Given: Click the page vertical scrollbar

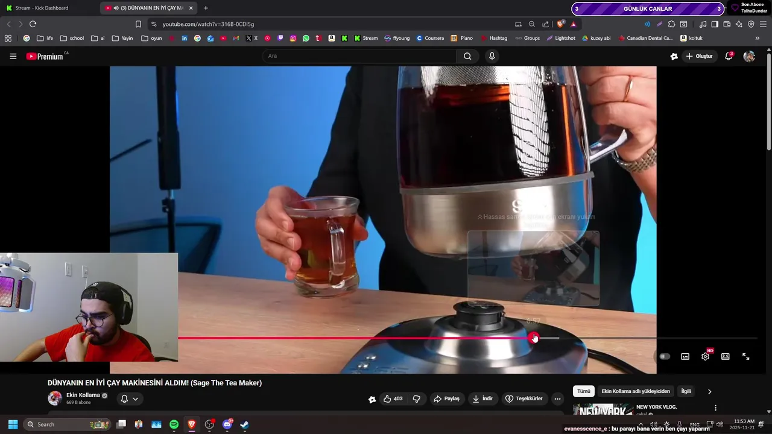Looking at the screenshot, I should 768,102.
